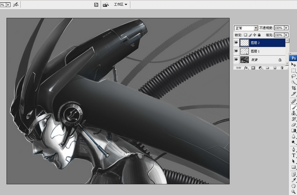Select the Gradient tool
Image resolution: width=297 pixels, height=195 pixels.
pos(293,131)
